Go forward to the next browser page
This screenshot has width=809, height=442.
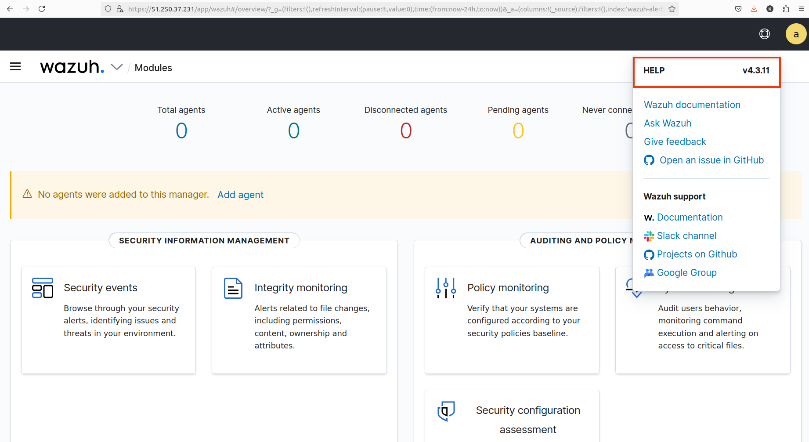[x=26, y=9]
